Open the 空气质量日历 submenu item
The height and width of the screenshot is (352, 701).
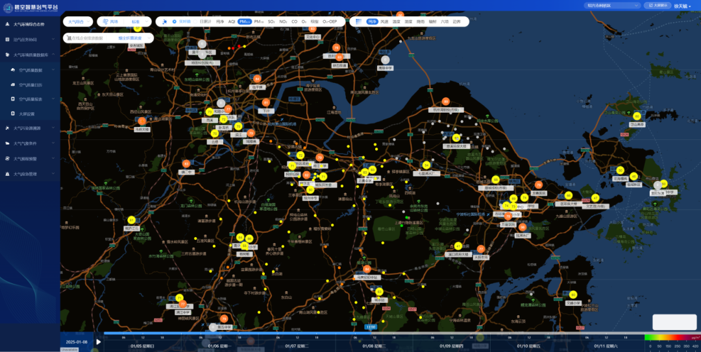(30, 85)
